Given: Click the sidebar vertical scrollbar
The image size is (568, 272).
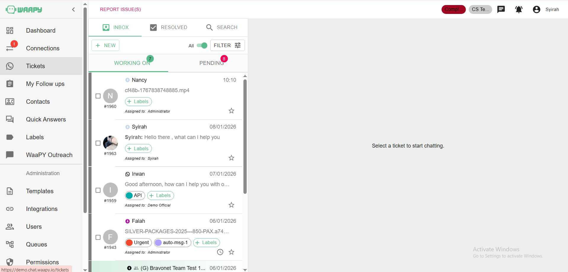Looking at the screenshot, I should pyautogui.click(x=85, y=110).
